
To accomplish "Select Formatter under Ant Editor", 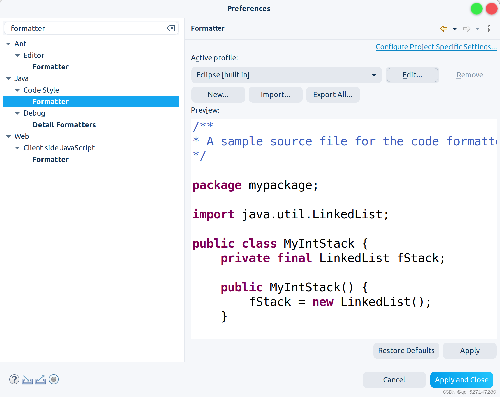I will tap(51, 67).
